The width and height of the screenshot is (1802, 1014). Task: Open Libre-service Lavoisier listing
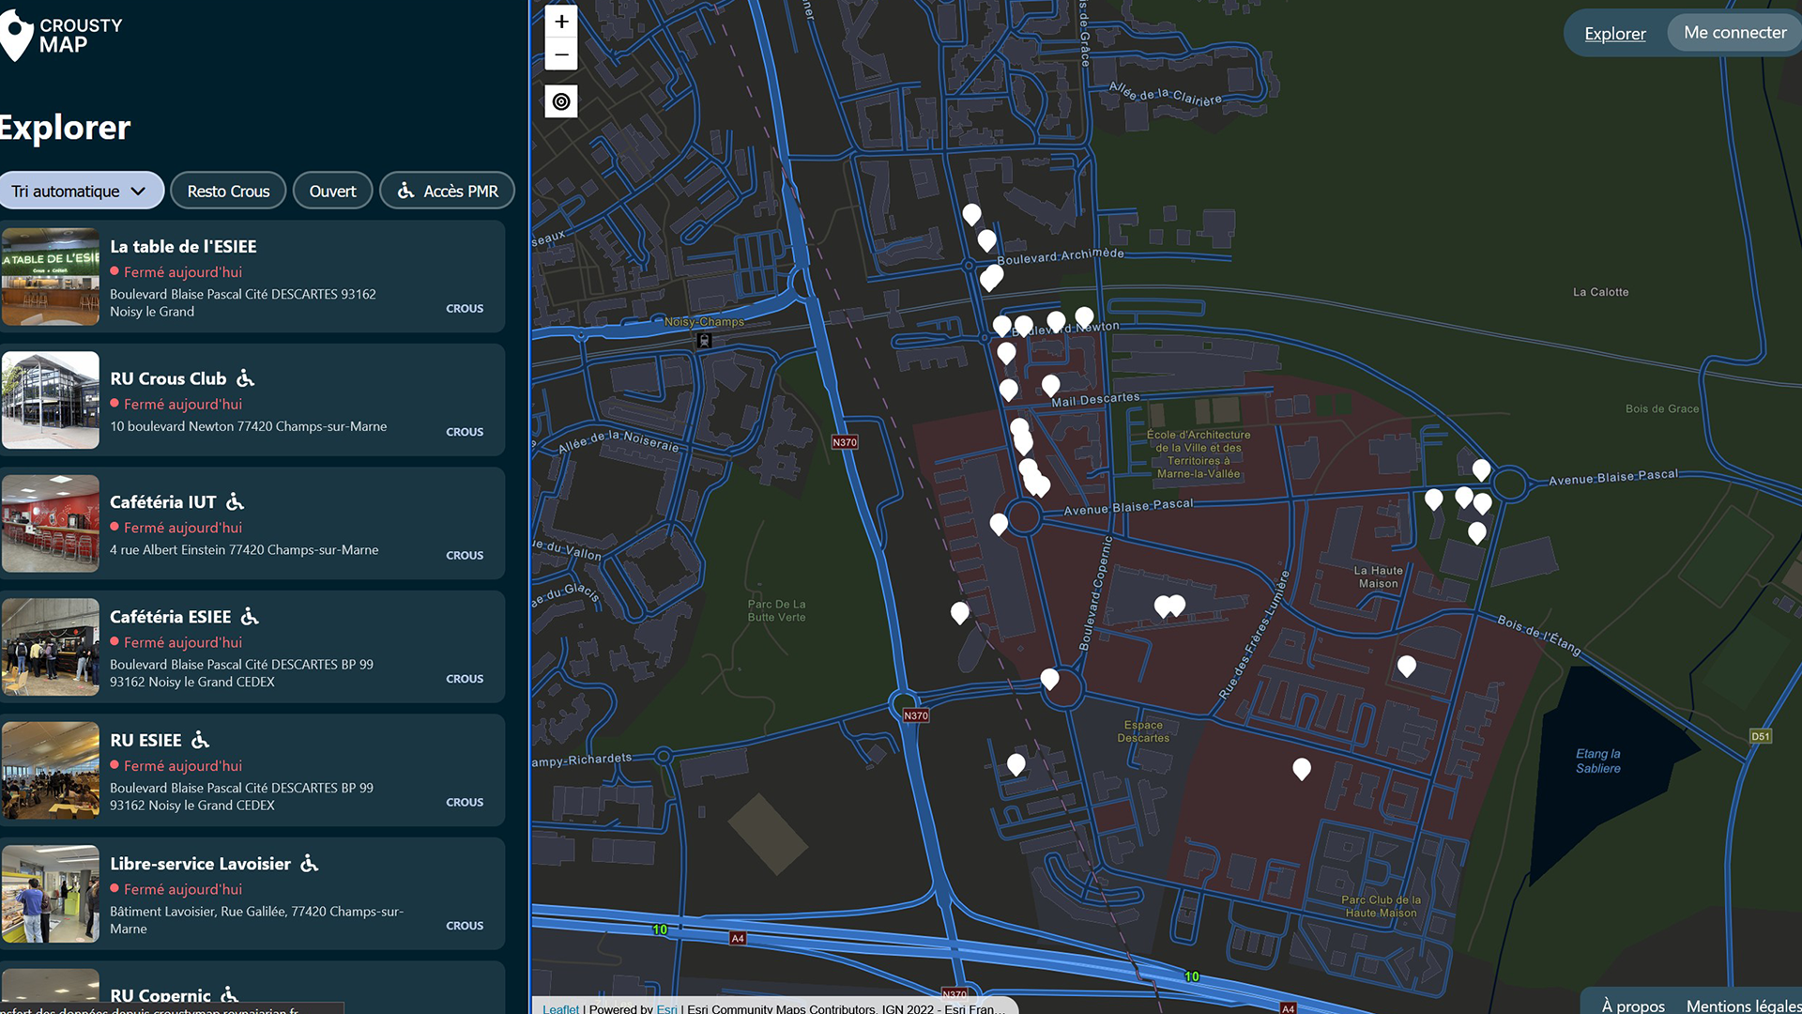coord(252,894)
